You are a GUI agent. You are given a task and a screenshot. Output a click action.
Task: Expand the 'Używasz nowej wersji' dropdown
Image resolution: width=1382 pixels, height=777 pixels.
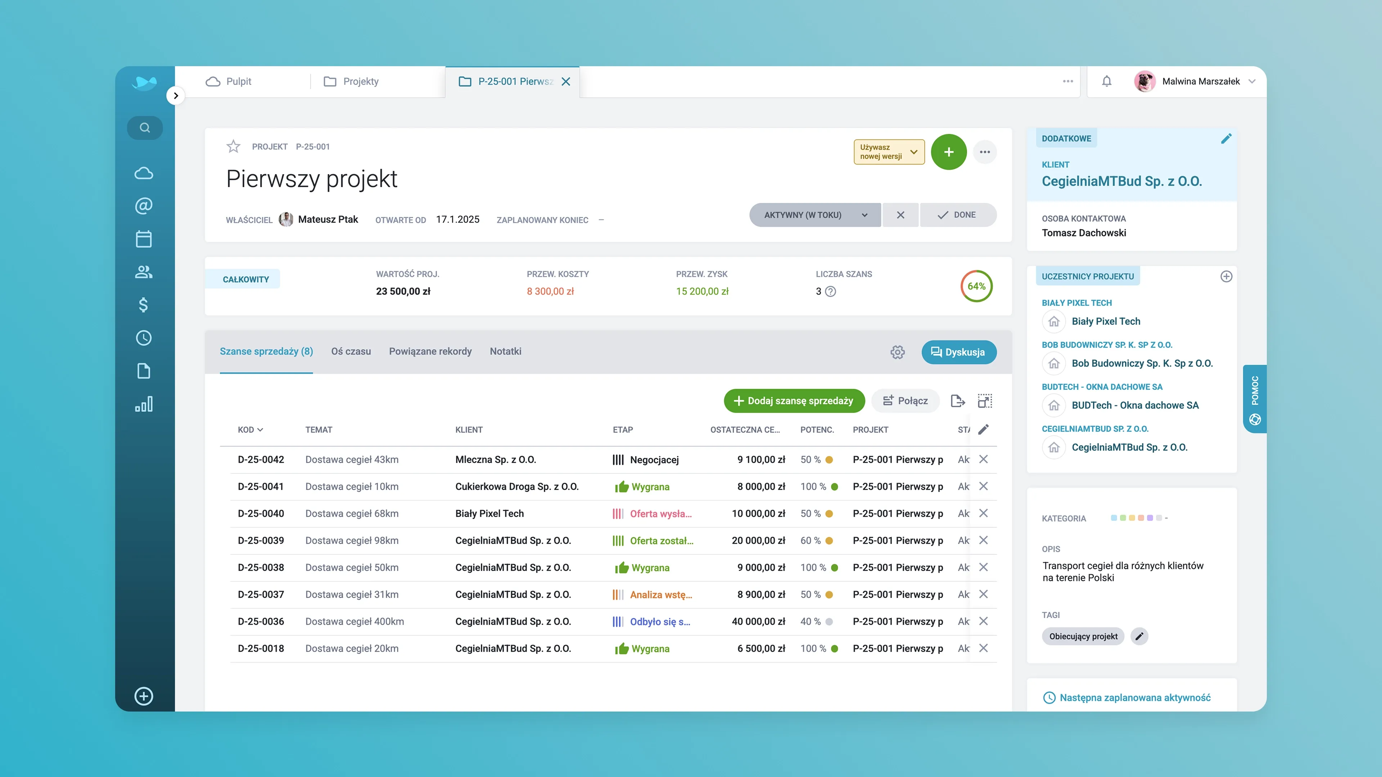click(x=889, y=152)
